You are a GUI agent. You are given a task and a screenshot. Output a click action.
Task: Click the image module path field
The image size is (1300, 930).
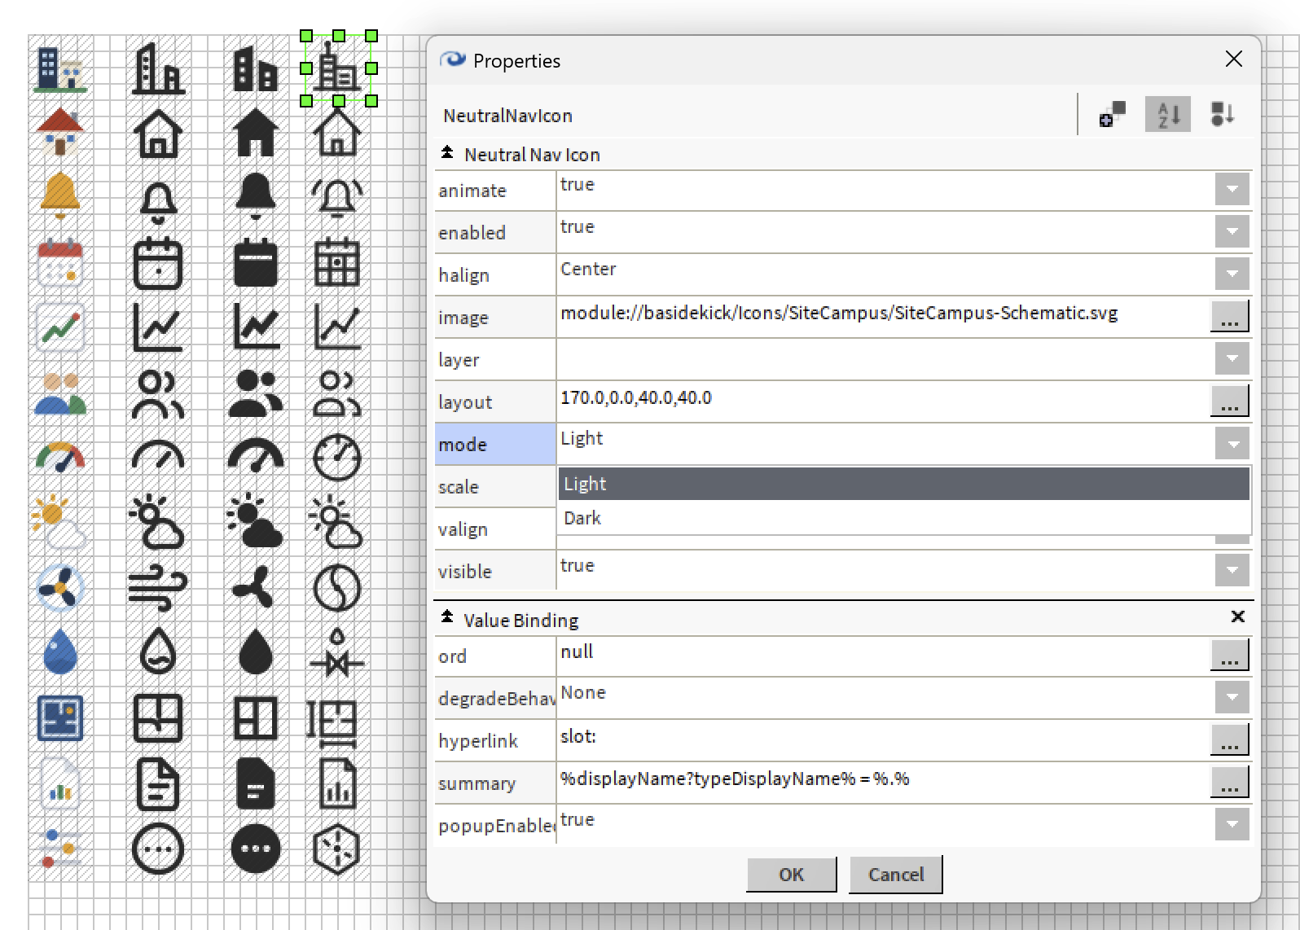883,316
